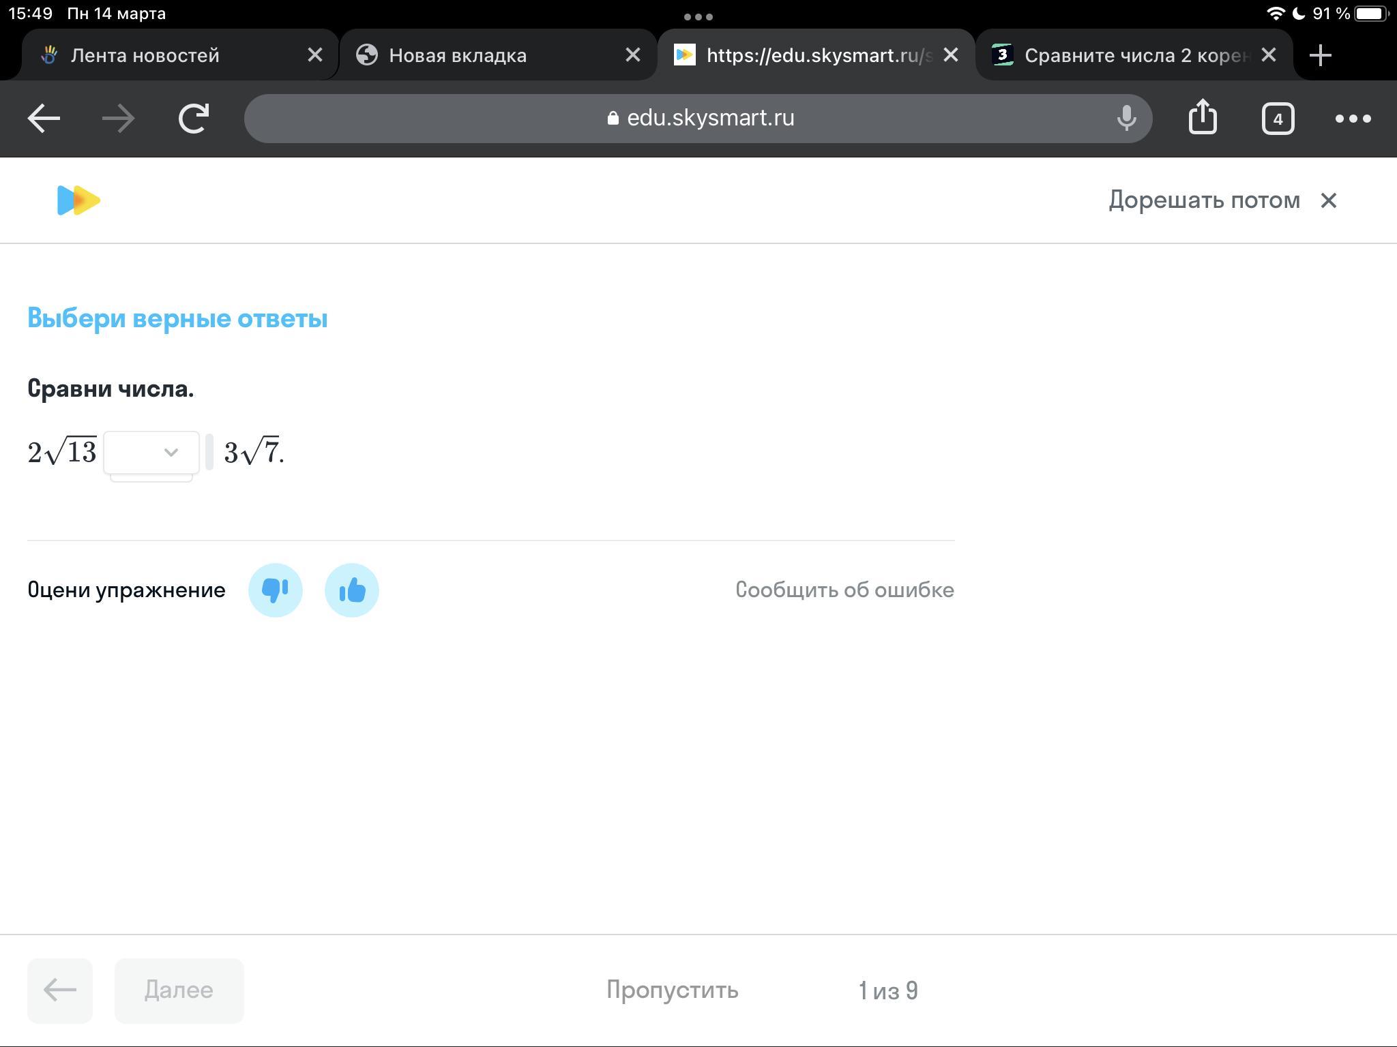Click the thumbs up rating icon
This screenshot has height=1047, width=1397.
click(352, 590)
